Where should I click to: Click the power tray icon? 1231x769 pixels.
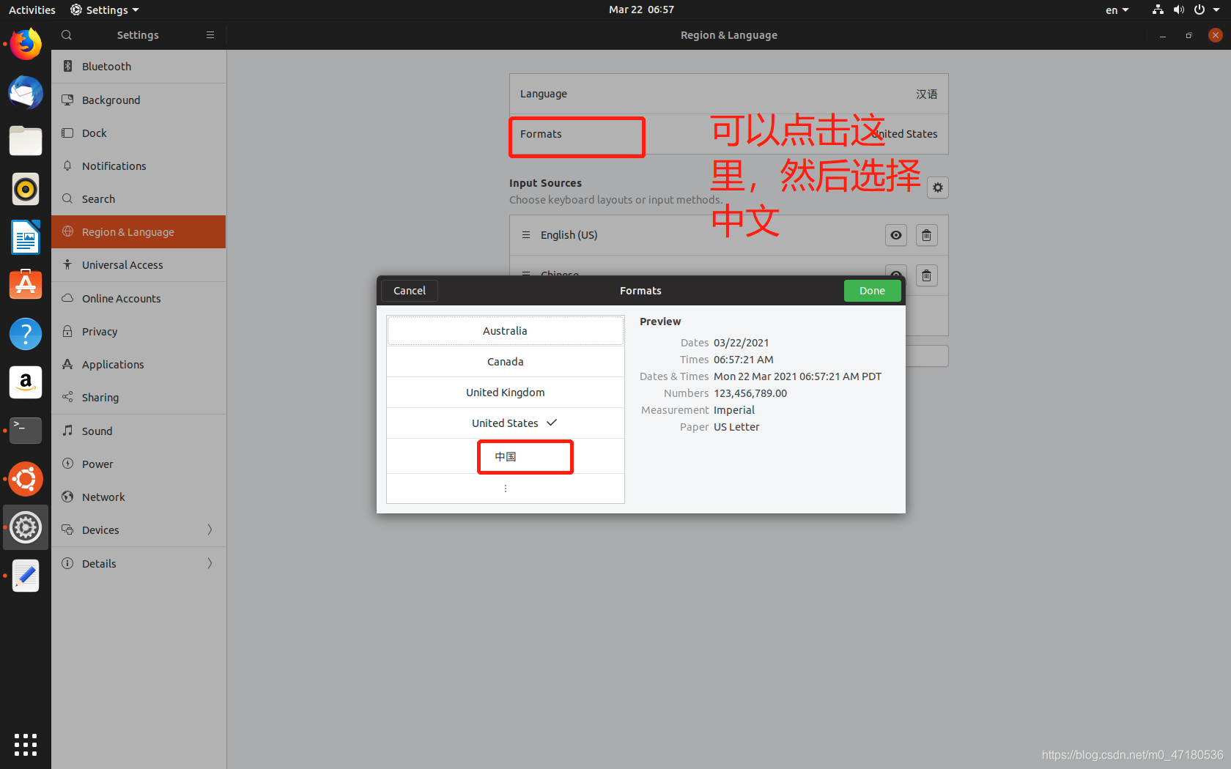tap(1199, 10)
